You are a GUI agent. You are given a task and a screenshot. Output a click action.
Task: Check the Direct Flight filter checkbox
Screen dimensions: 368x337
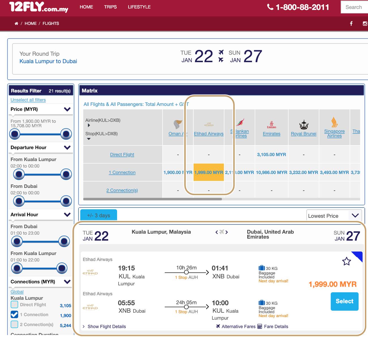point(14,305)
